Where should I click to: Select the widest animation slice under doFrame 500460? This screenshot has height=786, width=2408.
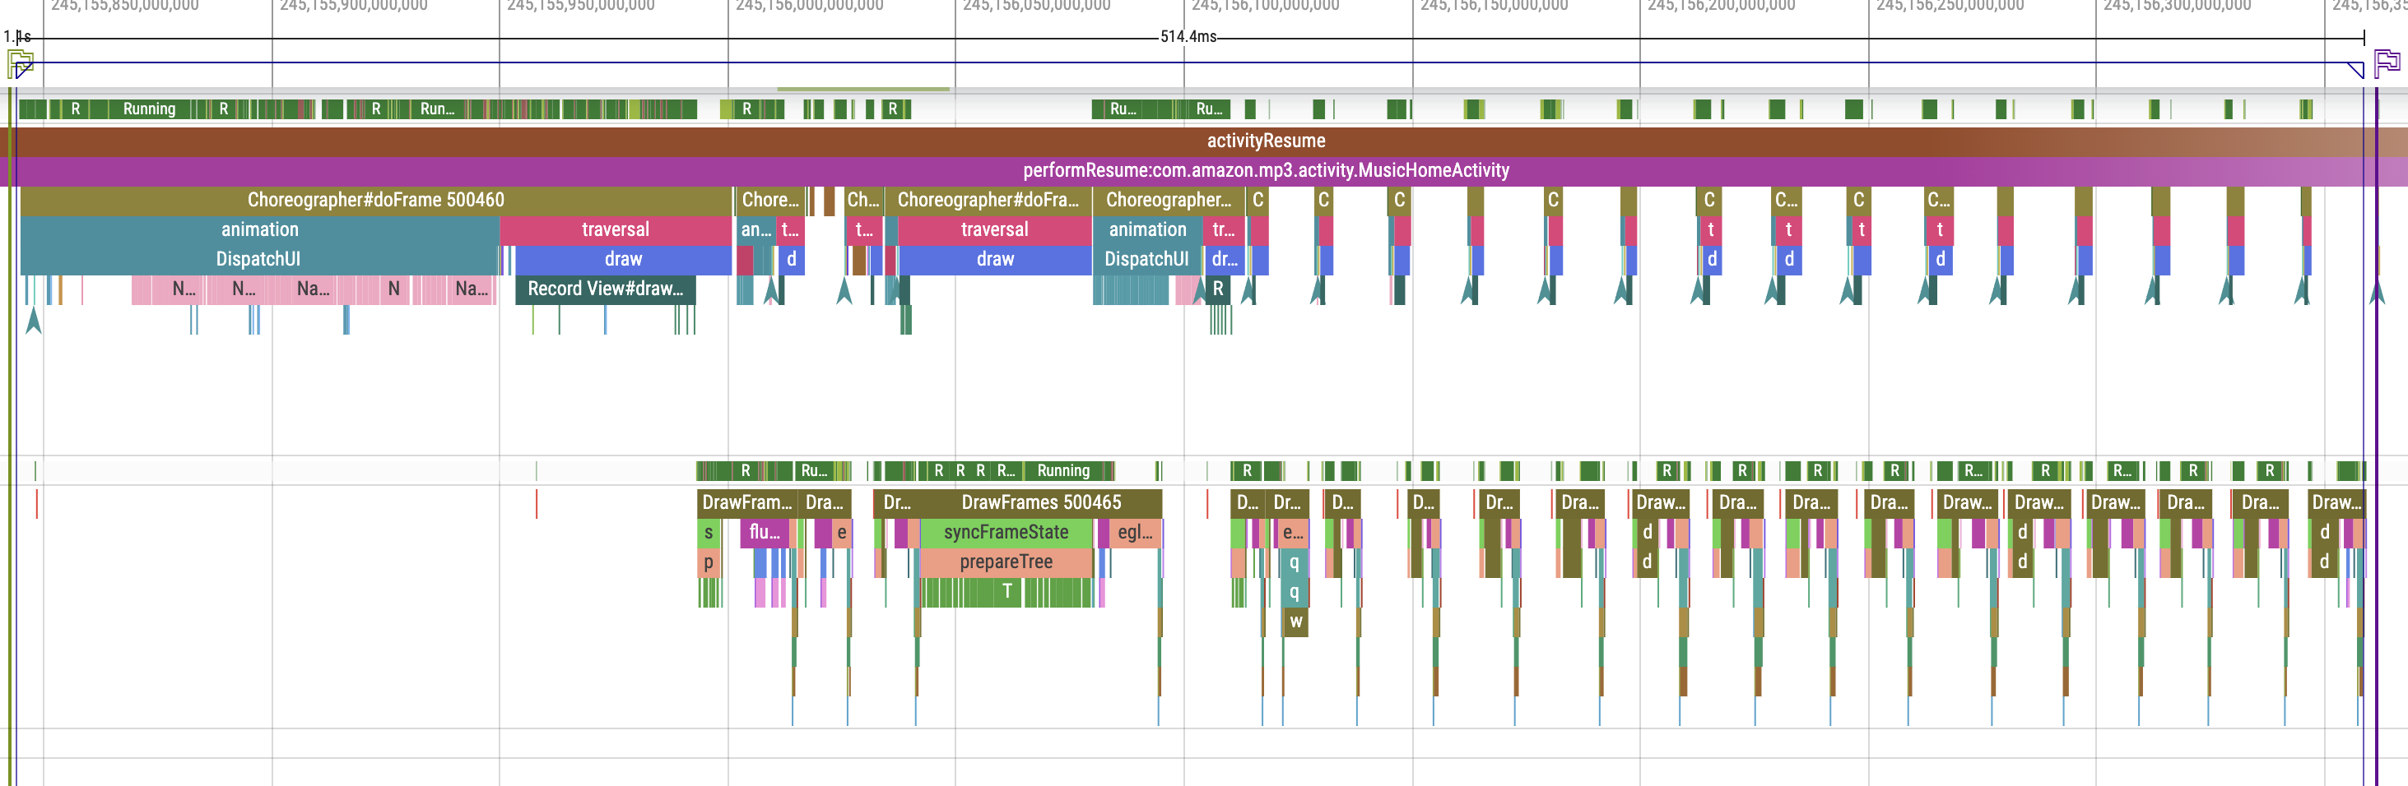pyautogui.click(x=260, y=229)
